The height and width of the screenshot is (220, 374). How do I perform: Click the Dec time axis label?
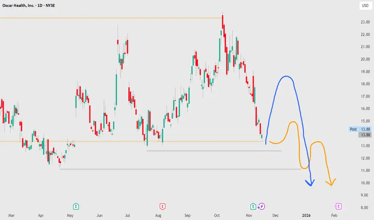click(x=276, y=216)
